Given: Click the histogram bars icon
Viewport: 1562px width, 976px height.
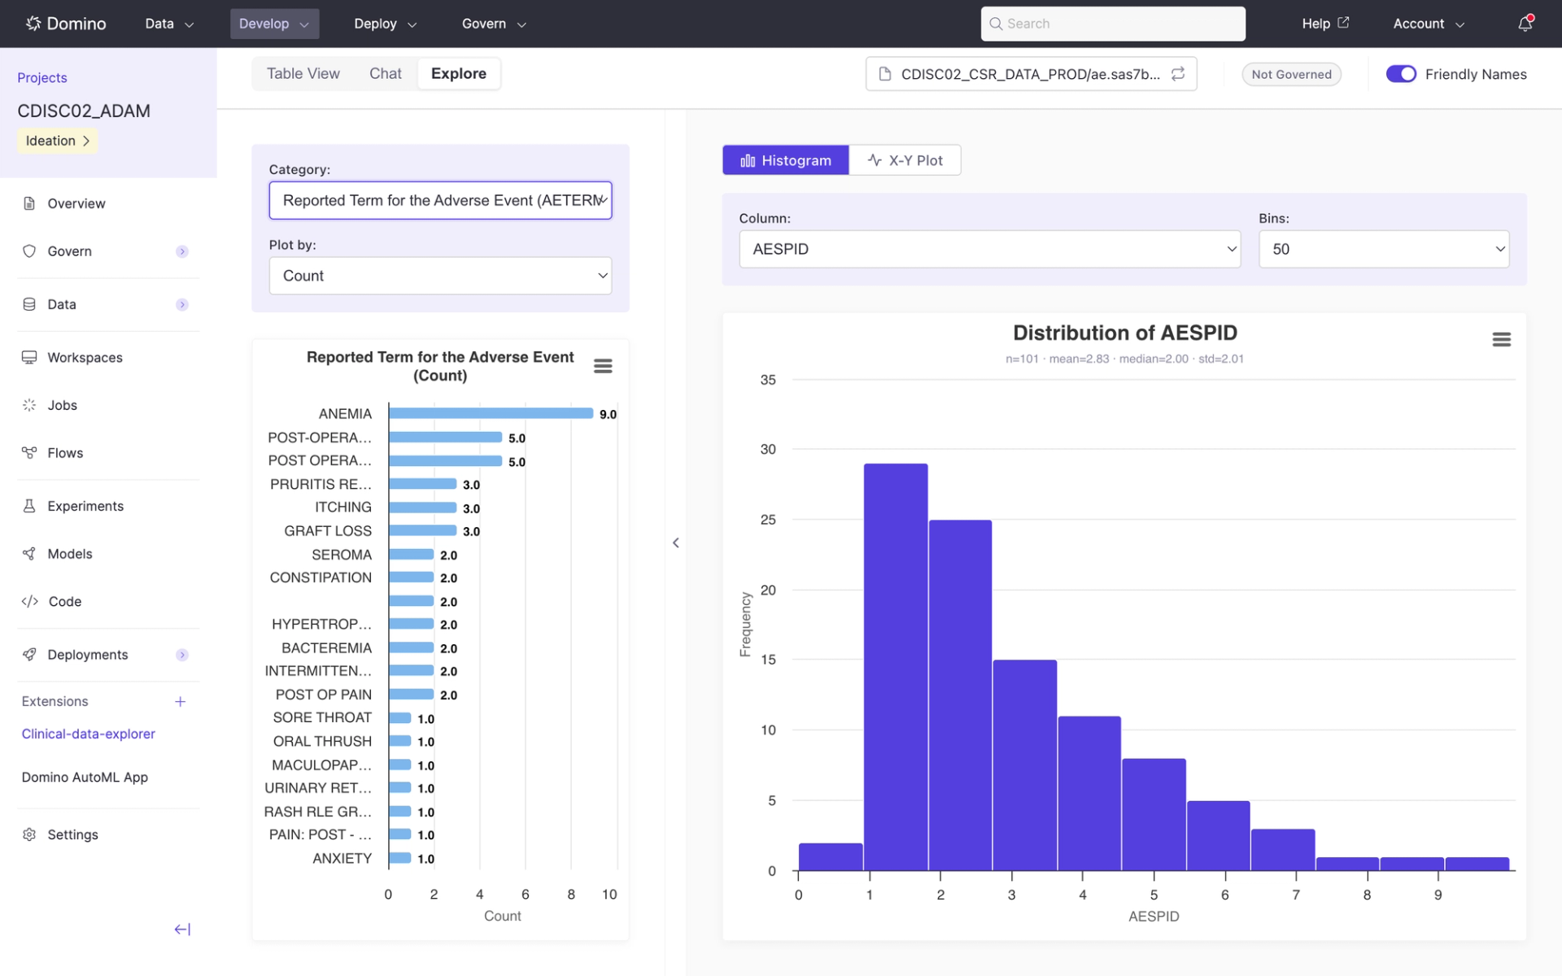Looking at the screenshot, I should tap(748, 160).
